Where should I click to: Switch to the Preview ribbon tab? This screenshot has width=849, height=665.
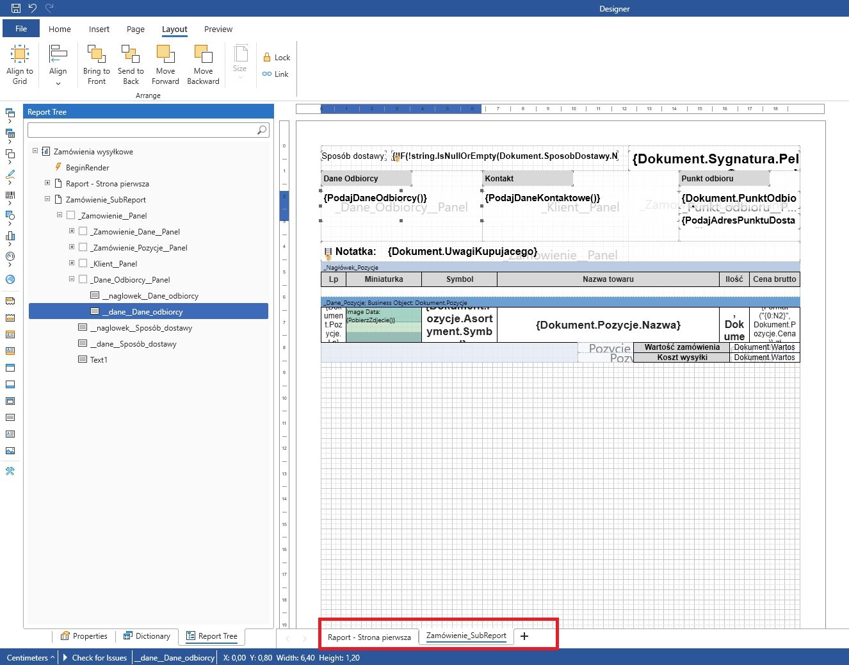(218, 29)
